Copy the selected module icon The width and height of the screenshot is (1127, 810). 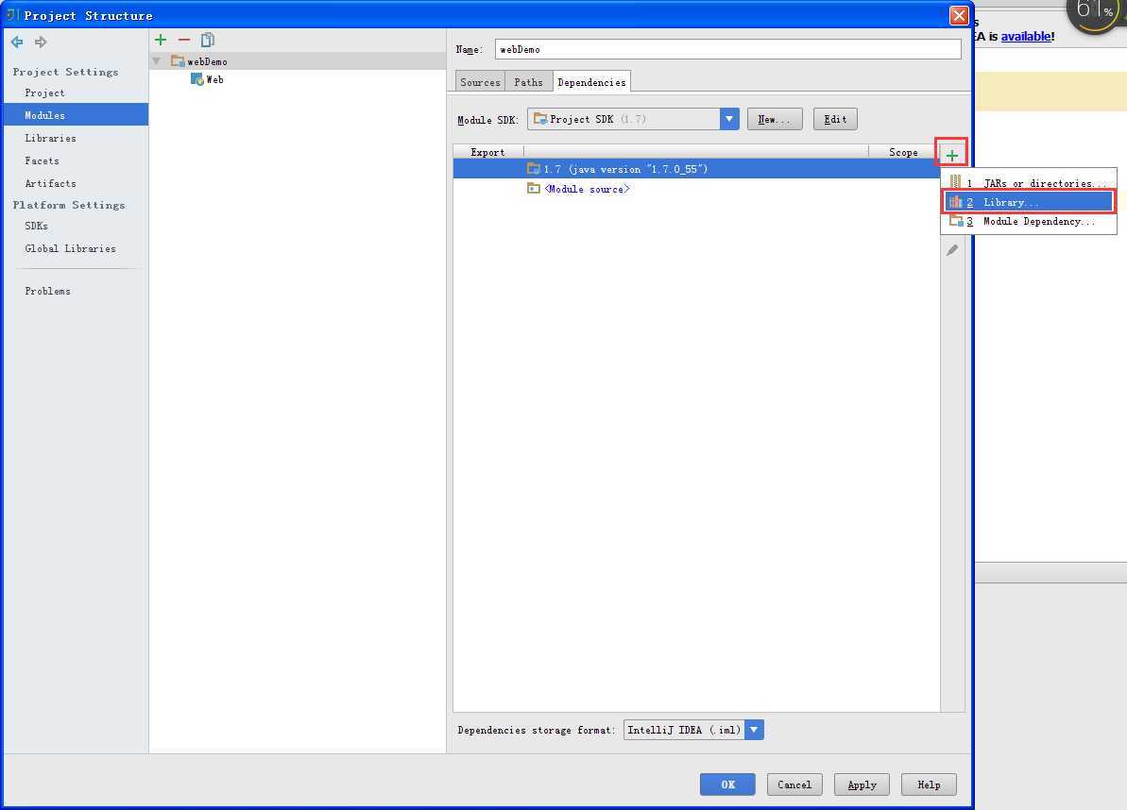(x=208, y=41)
